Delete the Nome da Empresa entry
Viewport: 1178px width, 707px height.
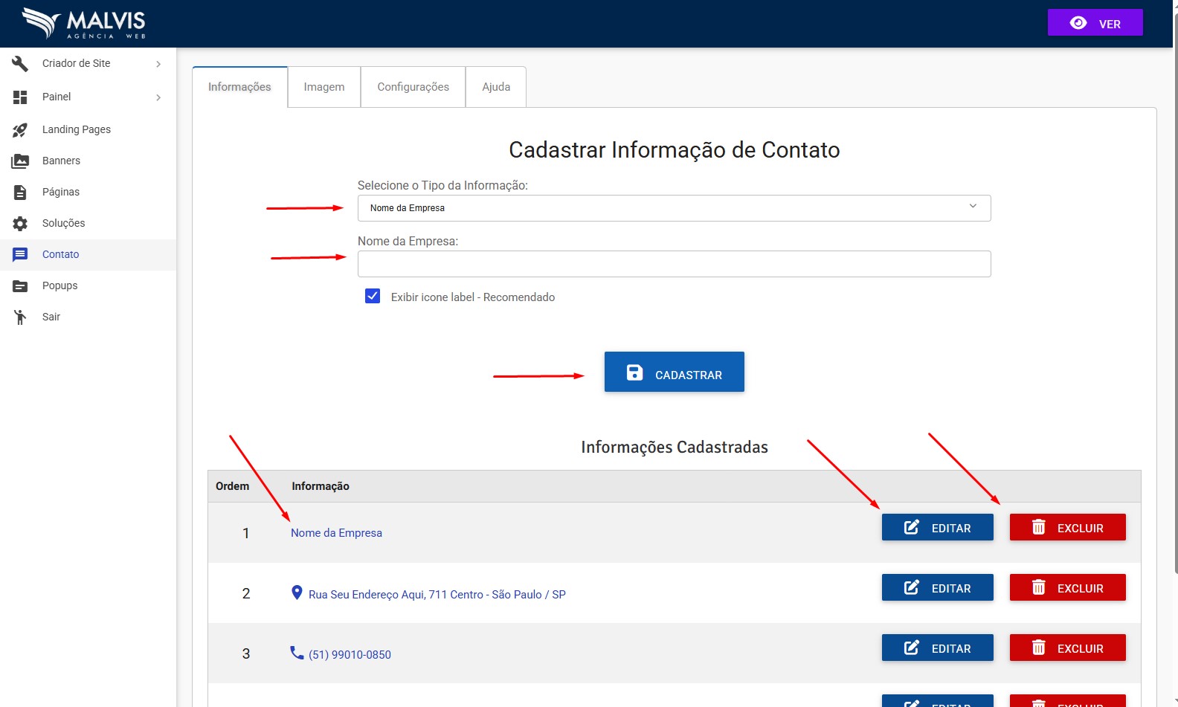[1067, 528]
